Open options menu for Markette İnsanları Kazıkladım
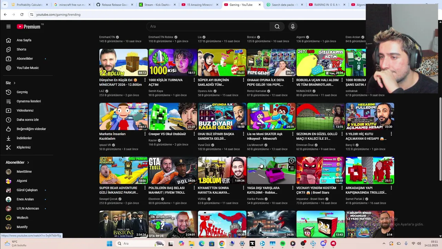 [145, 134]
